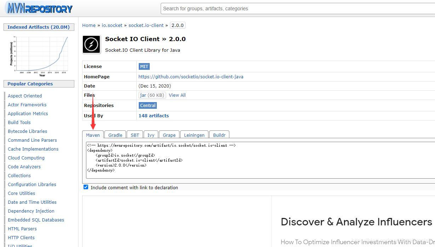The image size is (435, 247).
Task: Open Core Utilities category
Action: tap(21, 193)
